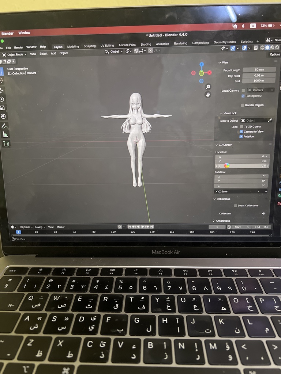Toggle Collection visibility eye icon

[x=263, y=213]
